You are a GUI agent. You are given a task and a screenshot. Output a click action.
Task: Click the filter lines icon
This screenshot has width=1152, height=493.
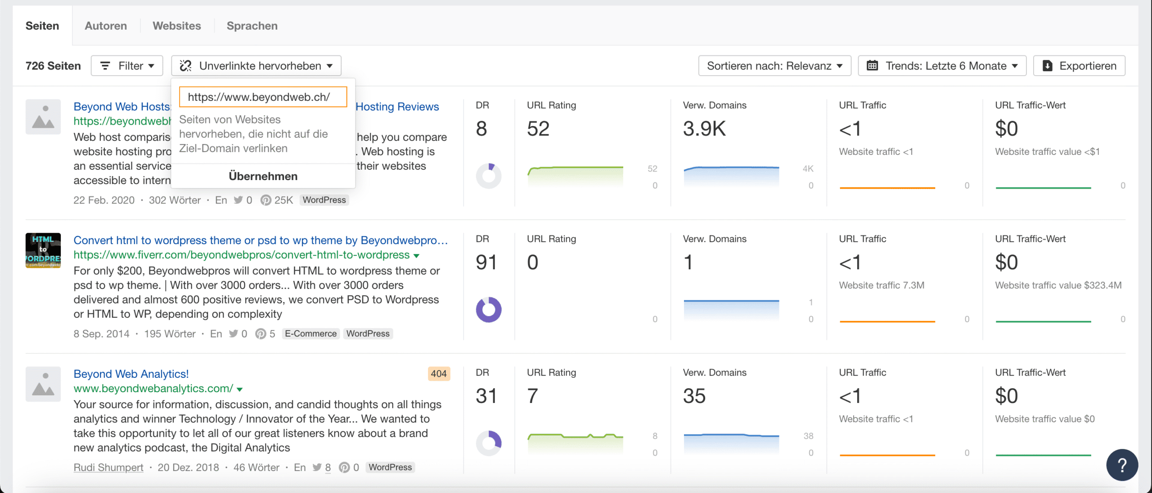pyautogui.click(x=105, y=66)
